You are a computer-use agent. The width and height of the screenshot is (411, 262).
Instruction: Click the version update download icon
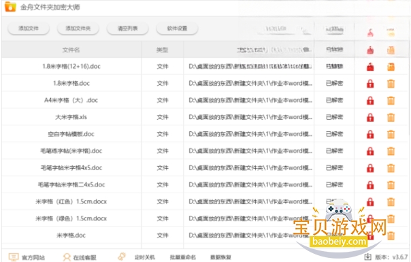coord(367,257)
